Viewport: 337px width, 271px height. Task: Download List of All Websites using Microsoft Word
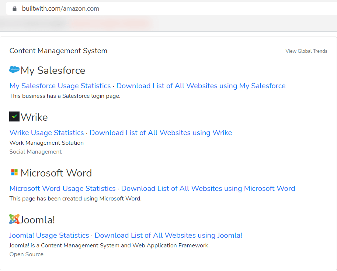208,188
